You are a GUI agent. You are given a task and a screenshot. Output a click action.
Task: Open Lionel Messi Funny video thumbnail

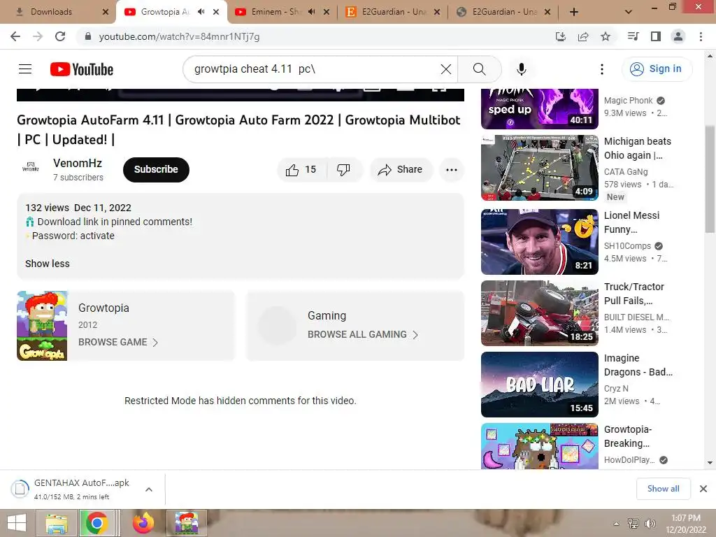click(540, 242)
